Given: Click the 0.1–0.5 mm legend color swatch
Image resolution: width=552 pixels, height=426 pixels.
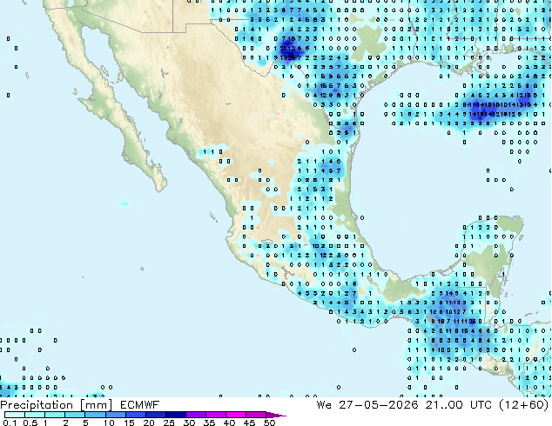Looking at the screenshot, I should [x=15, y=415].
